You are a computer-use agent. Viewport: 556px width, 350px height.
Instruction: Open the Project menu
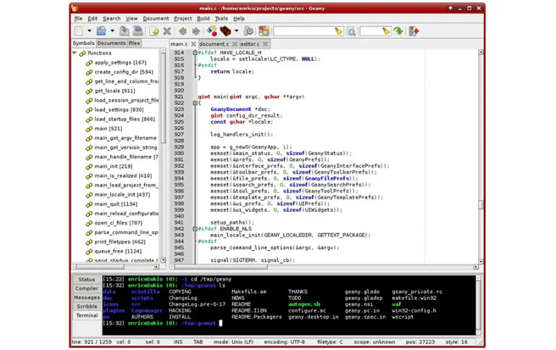click(183, 19)
